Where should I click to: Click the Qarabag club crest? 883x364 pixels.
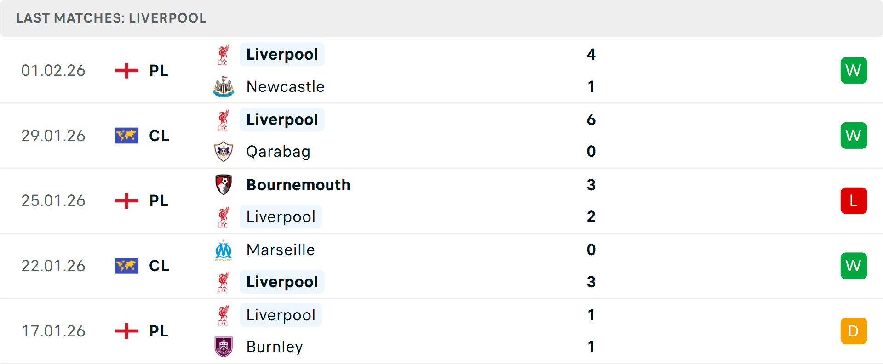[224, 152]
